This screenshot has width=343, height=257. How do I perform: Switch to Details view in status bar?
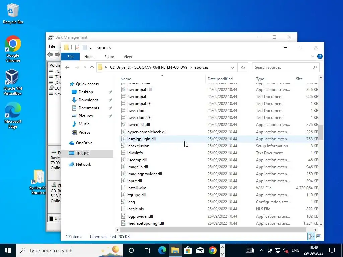click(x=311, y=236)
